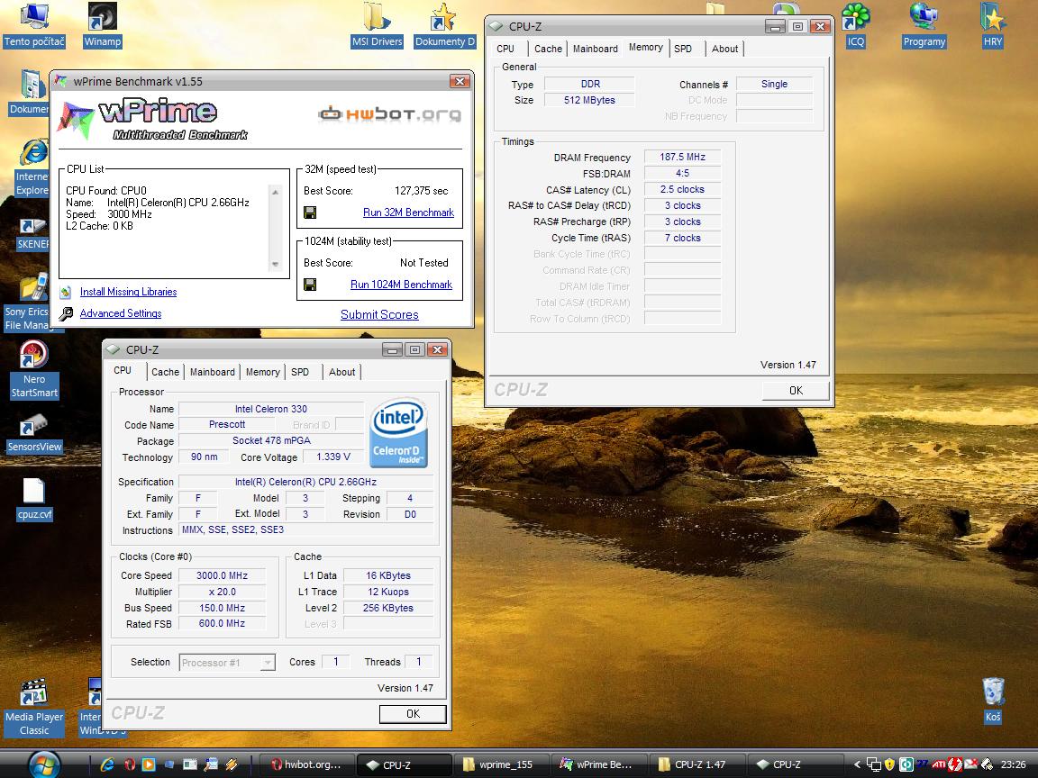Click the Intel Celeron 330 name field
Image resolution: width=1038 pixels, height=778 pixels.
point(270,409)
